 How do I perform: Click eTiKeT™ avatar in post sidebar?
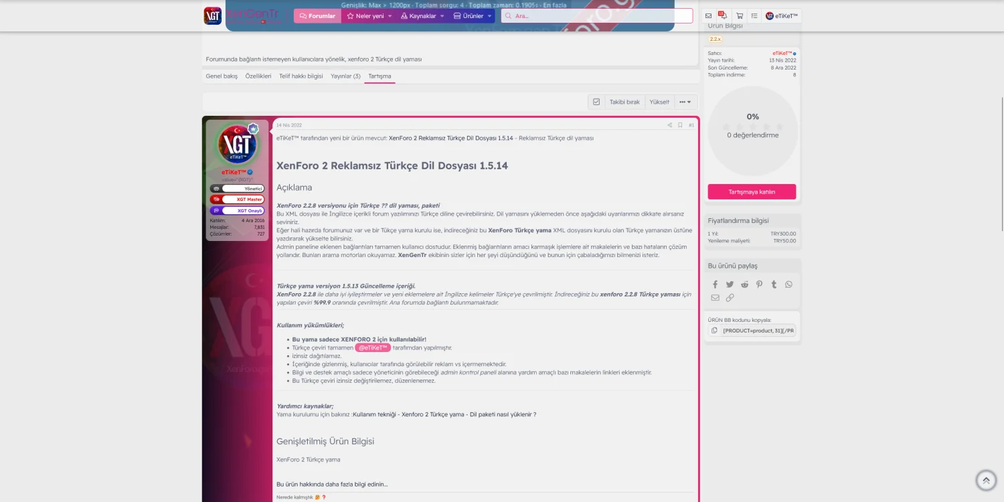click(x=238, y=144)
